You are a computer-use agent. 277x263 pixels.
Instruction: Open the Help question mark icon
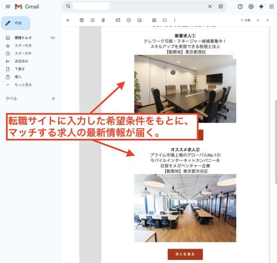click(240, 7)
